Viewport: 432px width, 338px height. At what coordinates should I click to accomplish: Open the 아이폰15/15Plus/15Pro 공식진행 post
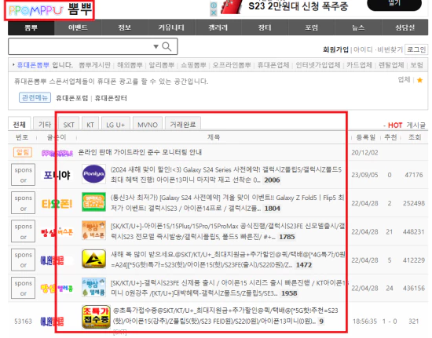click(x=228, y=231)
